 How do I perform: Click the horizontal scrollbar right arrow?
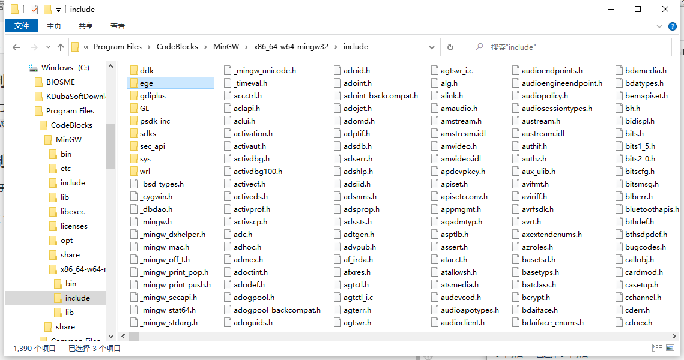[674, 336]
